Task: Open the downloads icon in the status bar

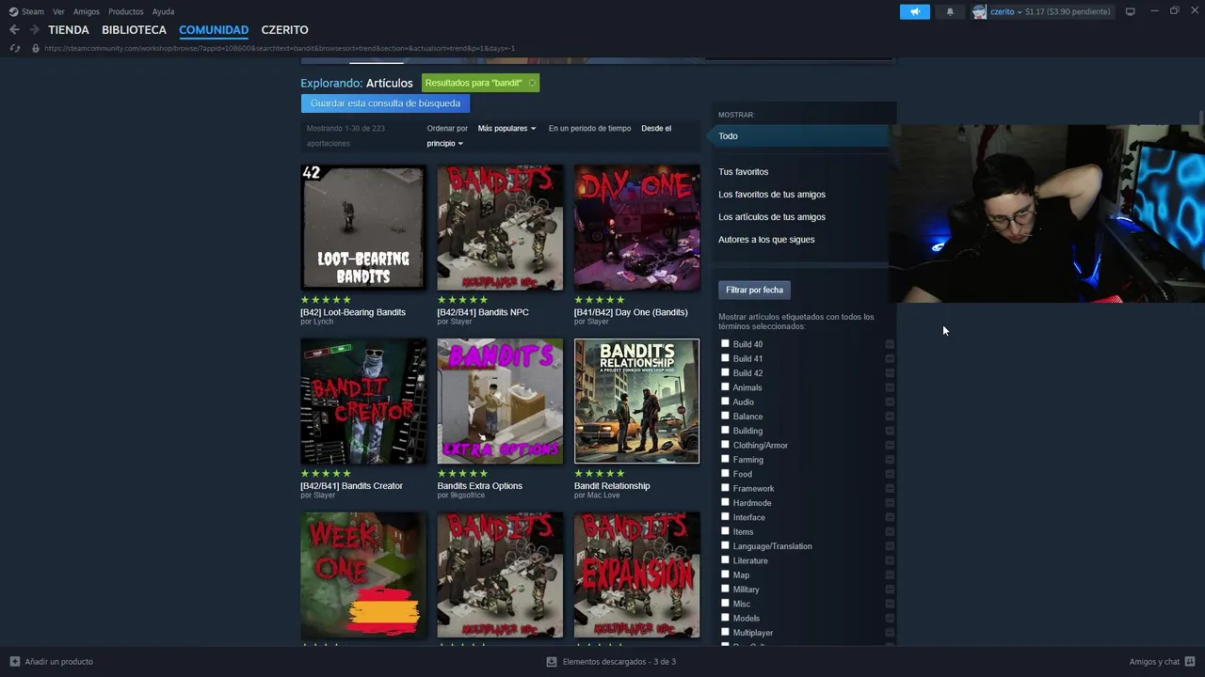Action: [x=552, y=662]
